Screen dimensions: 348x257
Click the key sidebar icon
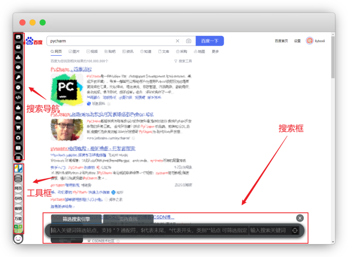click(x=18, y=77)
